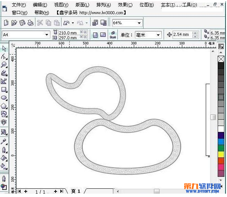Click the page width 210.0 mm field
227x197 pixels.
[x=69, y=33]
